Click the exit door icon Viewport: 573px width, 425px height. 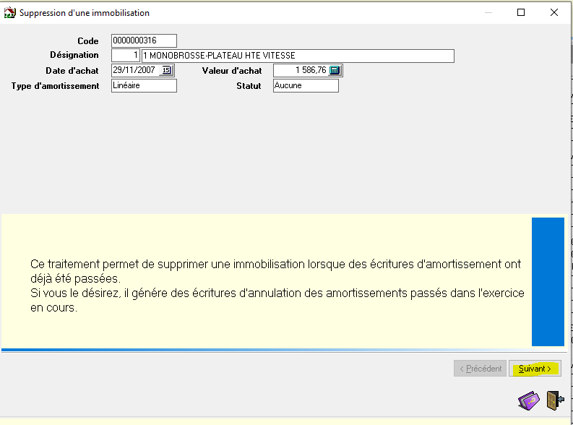555,400
